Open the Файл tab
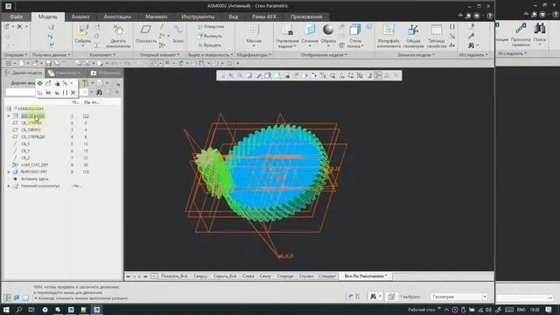This screenshot has height=315, width=560. (17, 17)
